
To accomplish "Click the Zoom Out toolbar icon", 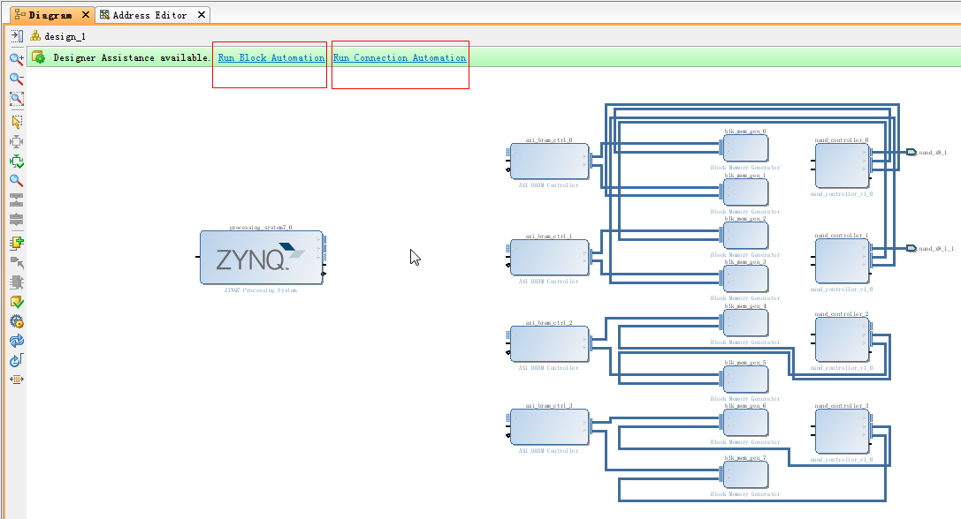I will 16,79.
